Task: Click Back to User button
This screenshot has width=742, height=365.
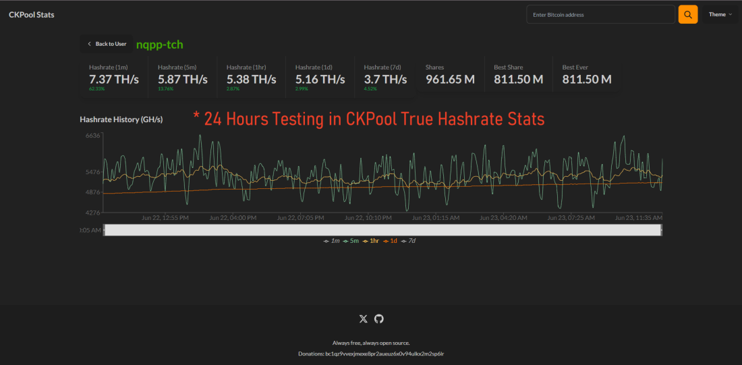Action: [x=107, y=44]
